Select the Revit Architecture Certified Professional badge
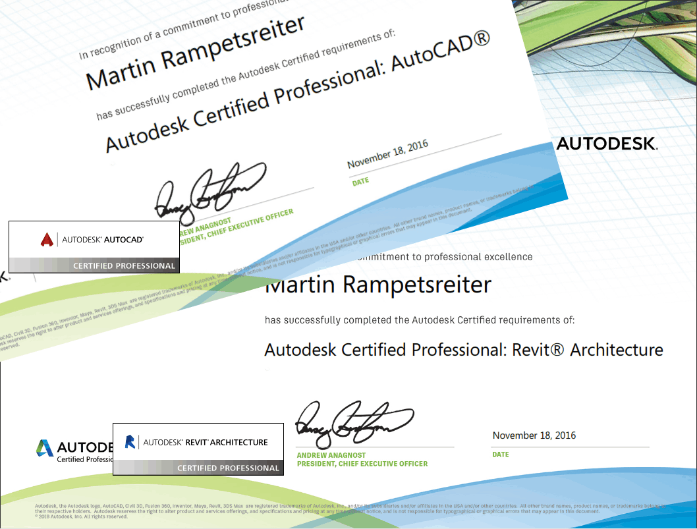Screen dimensions: 697x529 [x=198, y=449]
